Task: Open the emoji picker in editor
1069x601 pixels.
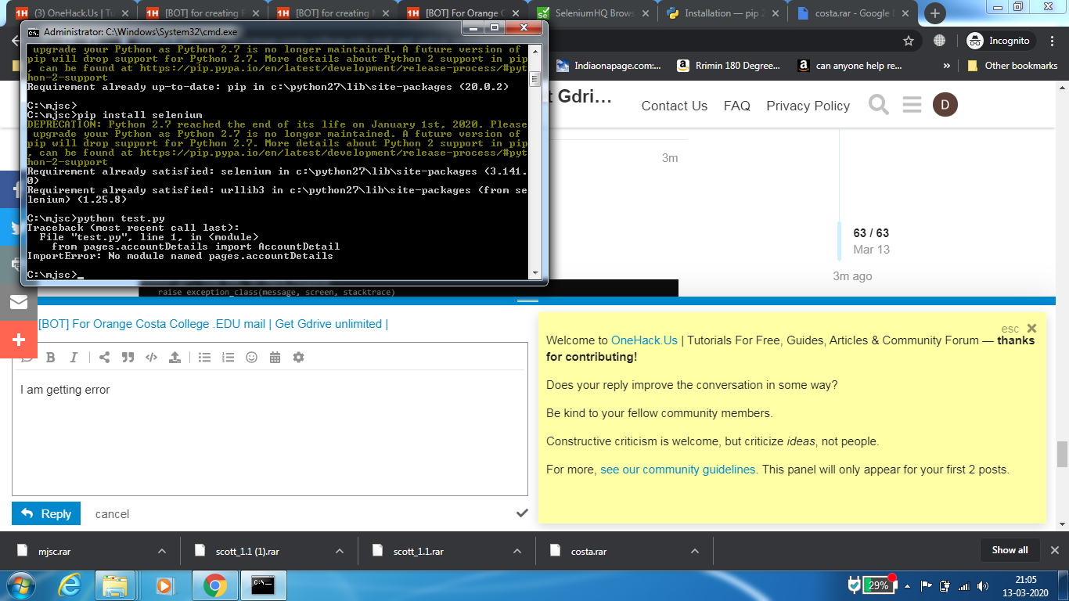Action: tap(251, 358)
